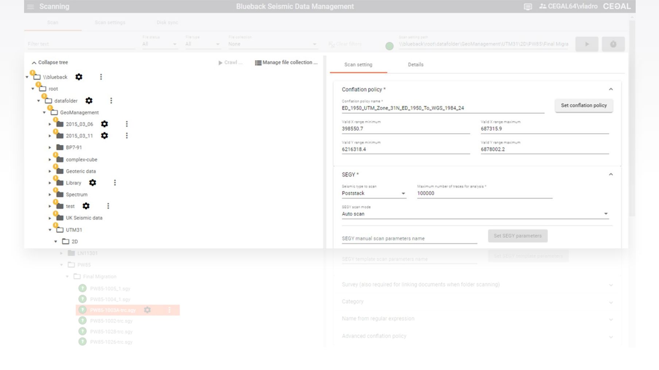The width and height of the screenshot is (659, 370).
Task: Open more options for \\blueback
Action: [x=101, y=77]
